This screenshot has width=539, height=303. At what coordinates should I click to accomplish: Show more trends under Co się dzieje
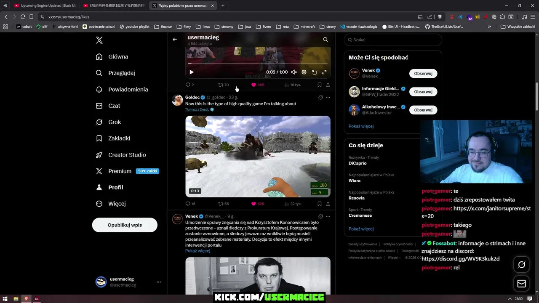(x=361, y=229)
